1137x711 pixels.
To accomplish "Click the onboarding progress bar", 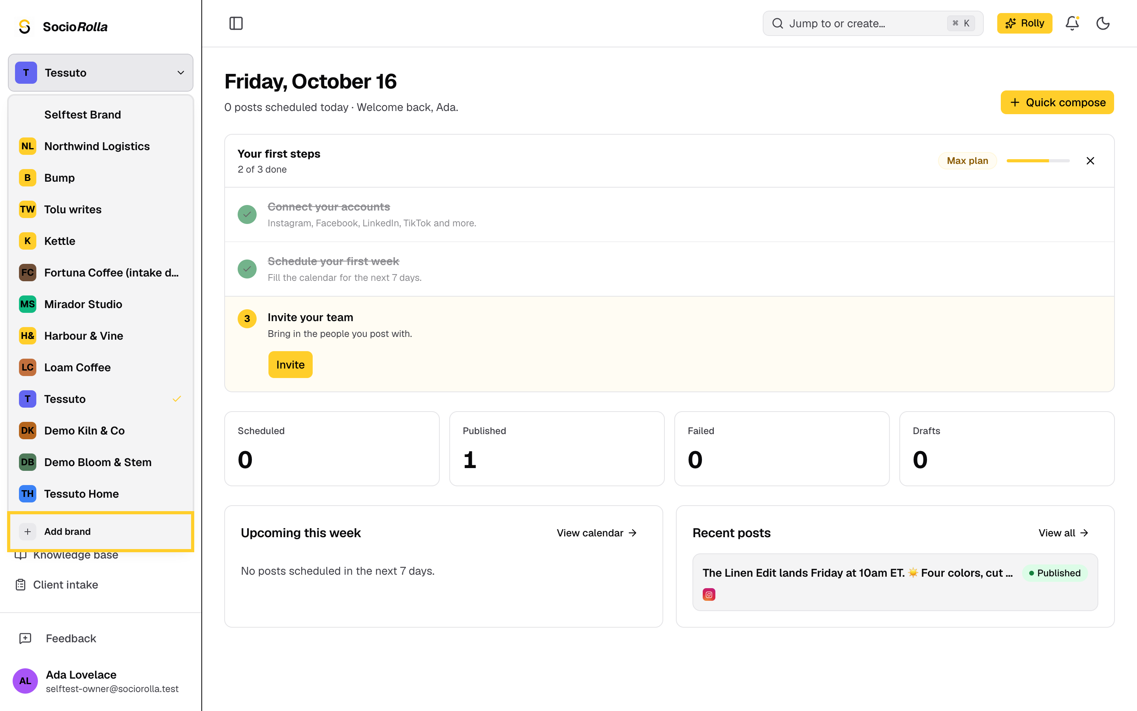I will (x=1038, y=161).
